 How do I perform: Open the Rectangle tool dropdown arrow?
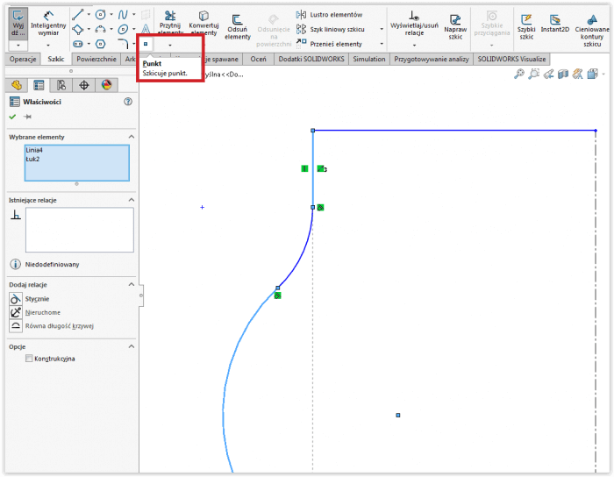pos(89,29)
